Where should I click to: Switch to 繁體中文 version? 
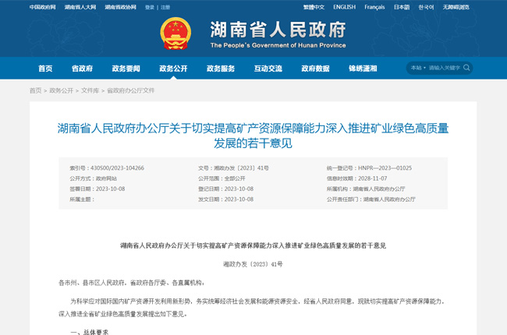(x=314, y=7)
